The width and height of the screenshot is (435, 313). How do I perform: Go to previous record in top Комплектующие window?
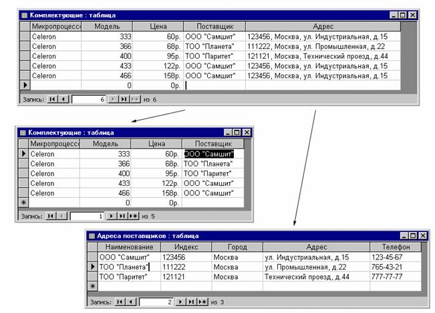tap(63, 98)
